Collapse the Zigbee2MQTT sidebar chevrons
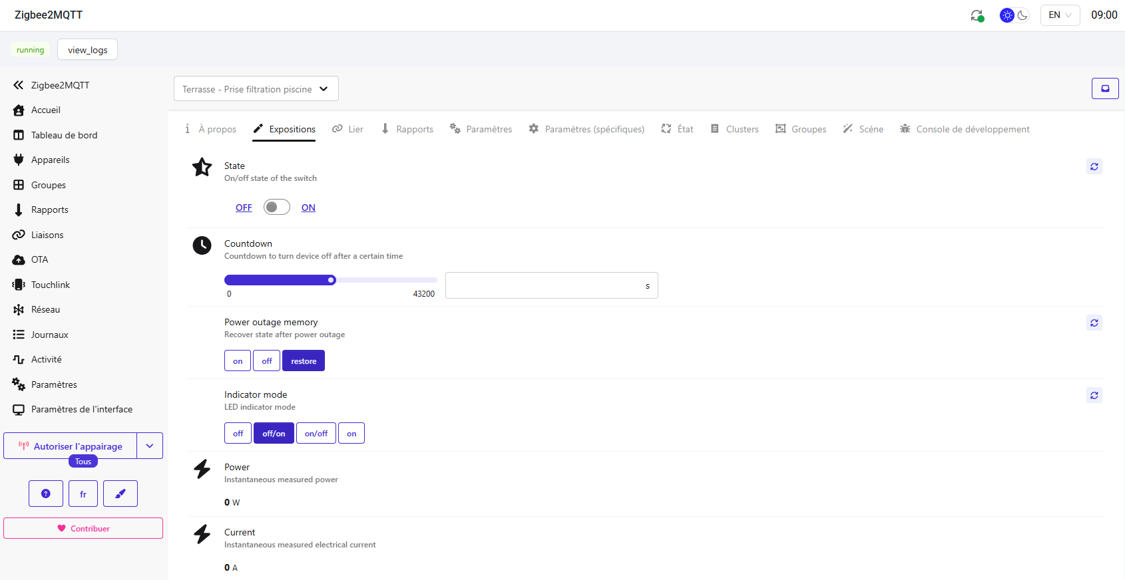The height and width of the screenshot is (580, 1125). pos(19,85)
